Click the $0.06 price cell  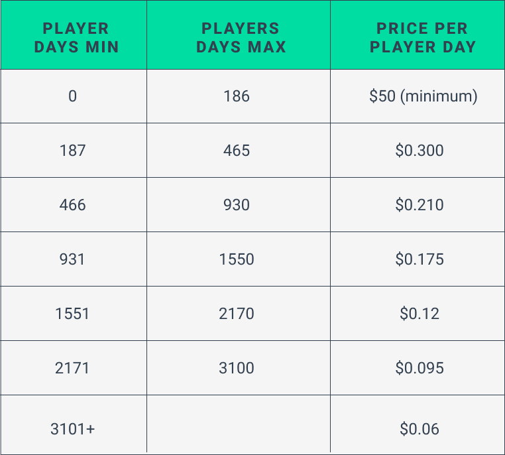tap(418, 424)
